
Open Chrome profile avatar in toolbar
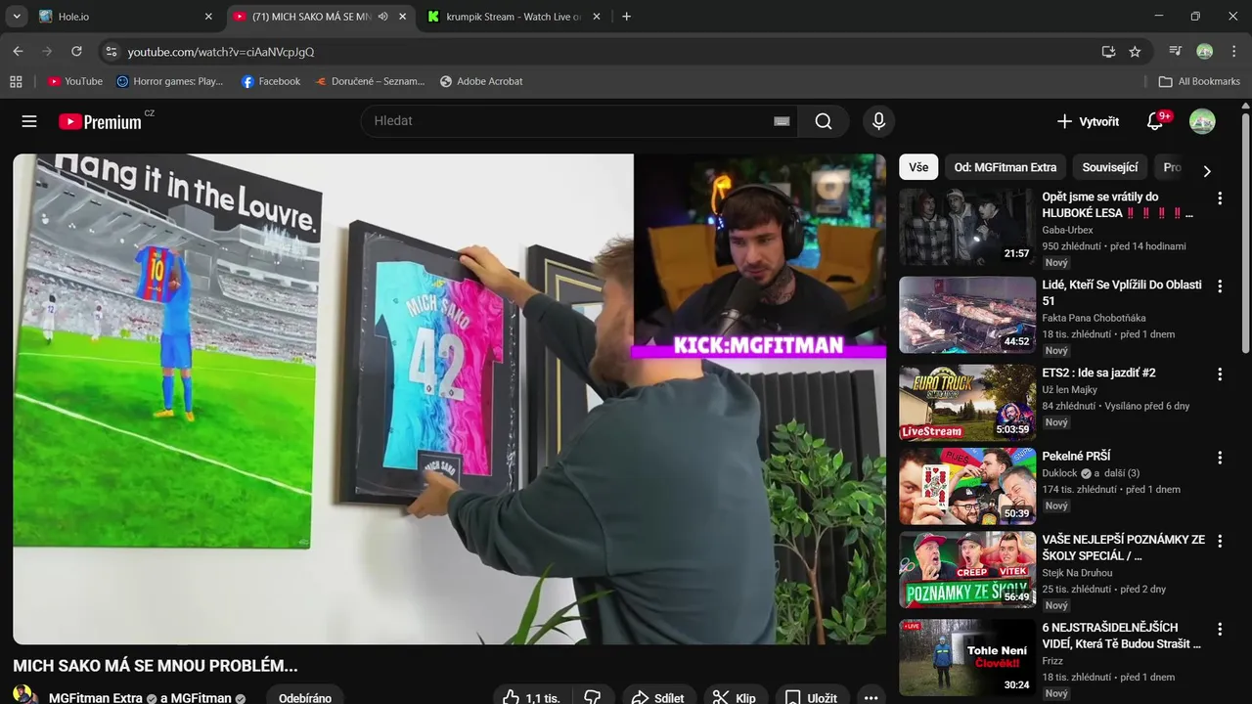(x=1205, y=51)
